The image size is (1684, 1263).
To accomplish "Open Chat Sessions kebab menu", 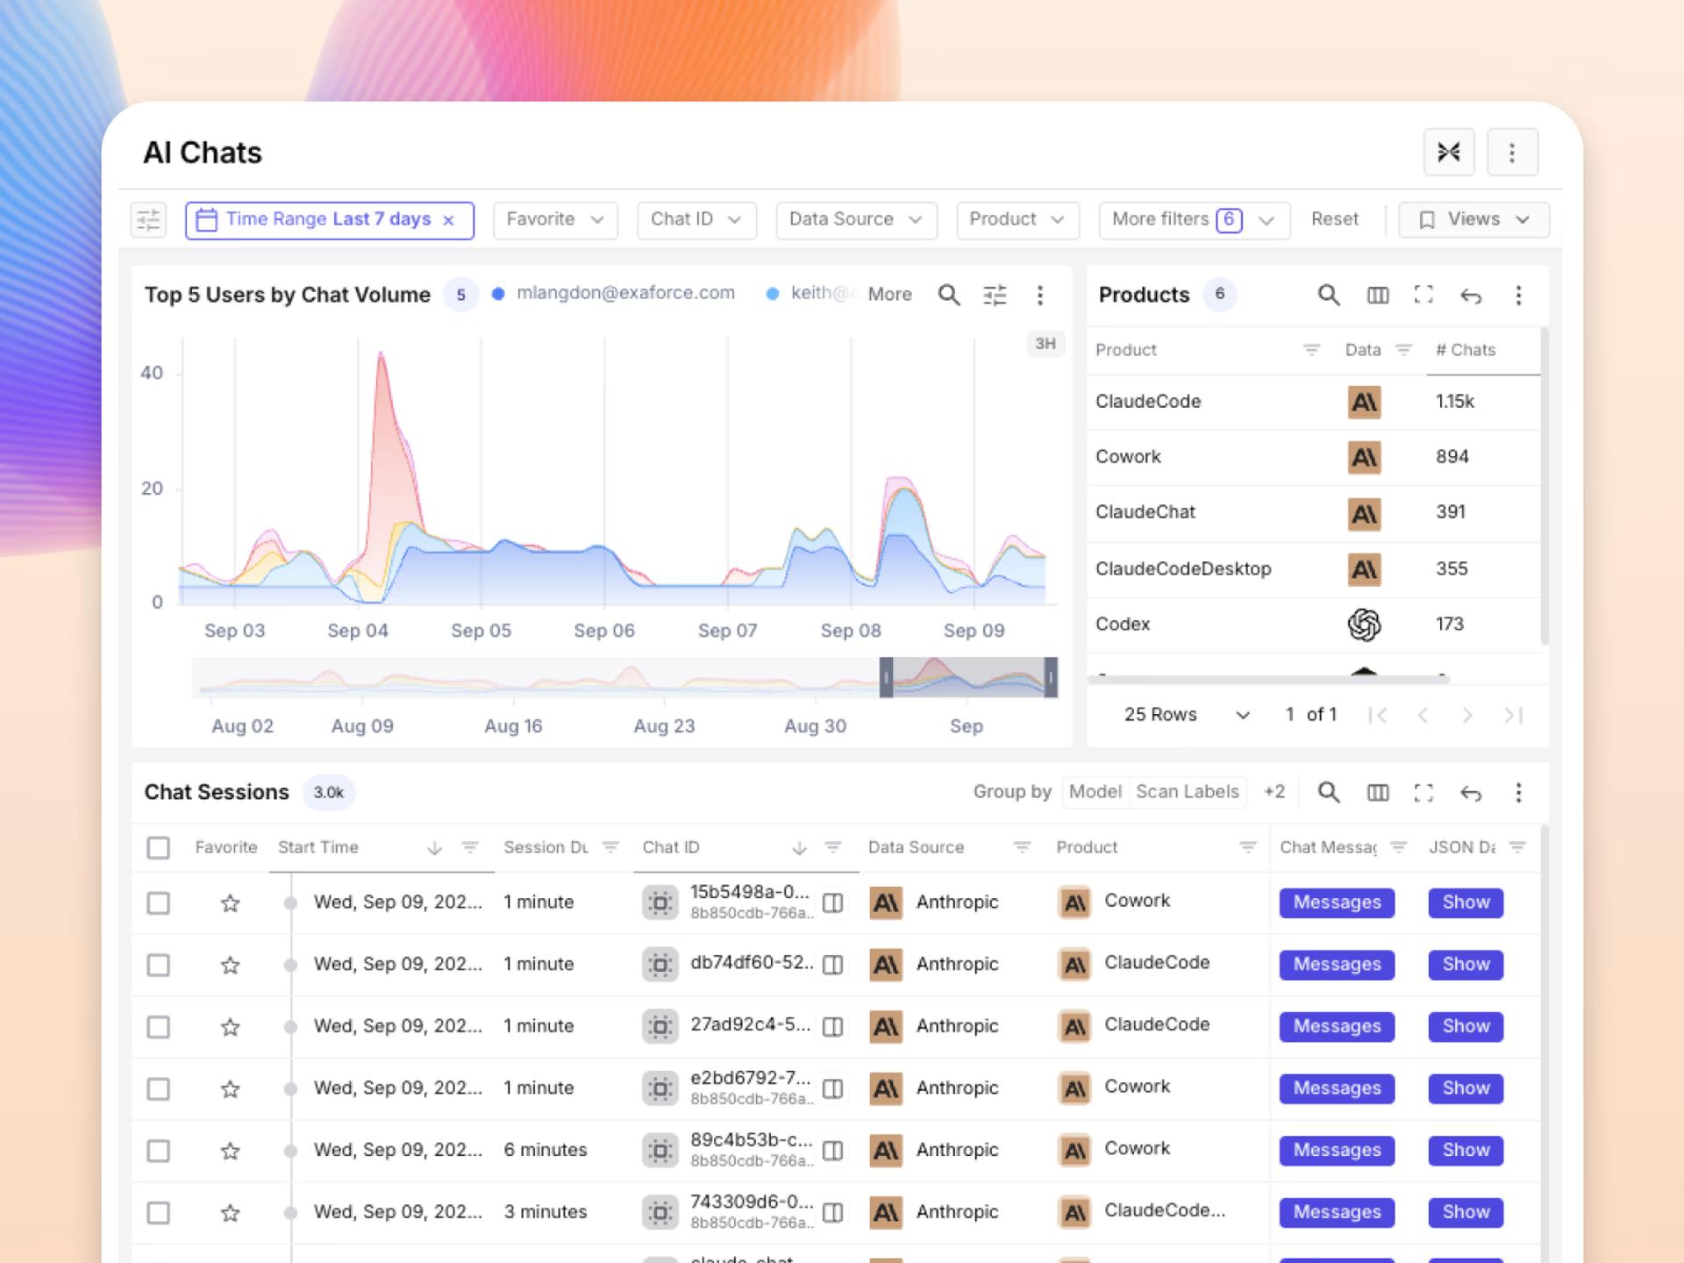I will pyautogui.click(x=1518, y=793).
